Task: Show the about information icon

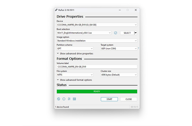Action: click(x=64, y=99)
